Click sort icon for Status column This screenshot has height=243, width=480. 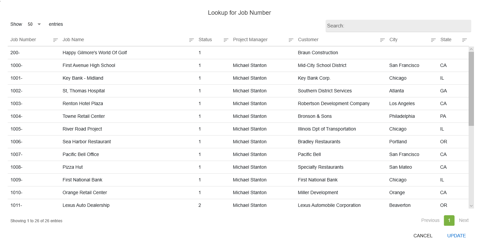(x=226, y=40)
